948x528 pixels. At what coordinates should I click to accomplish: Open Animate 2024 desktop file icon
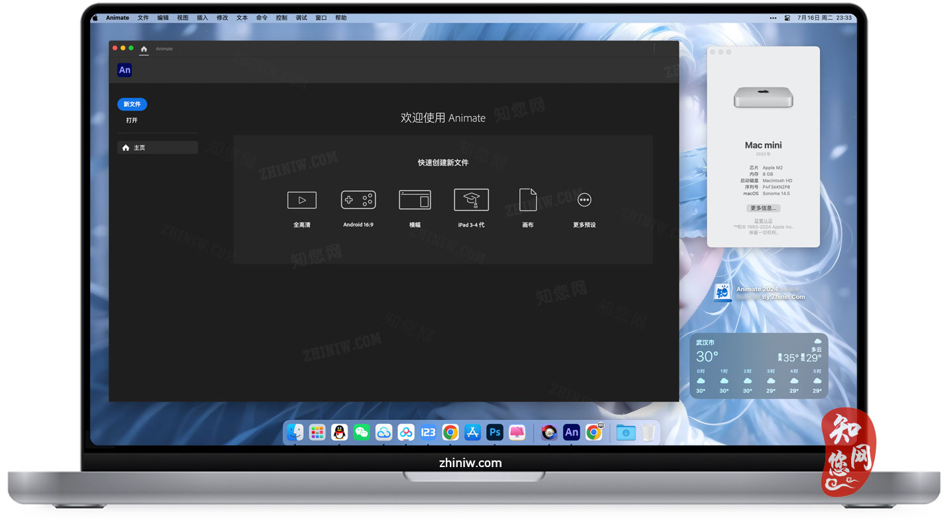[x=722, y=293]
